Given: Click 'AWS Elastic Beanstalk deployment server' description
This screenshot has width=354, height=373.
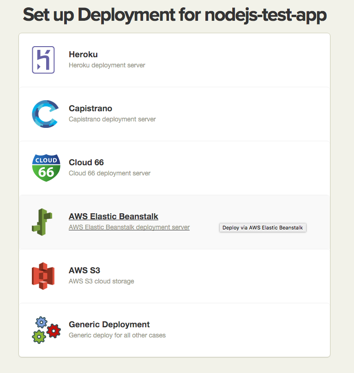Looking at the screenshot, I should click(x=129, y=227).
